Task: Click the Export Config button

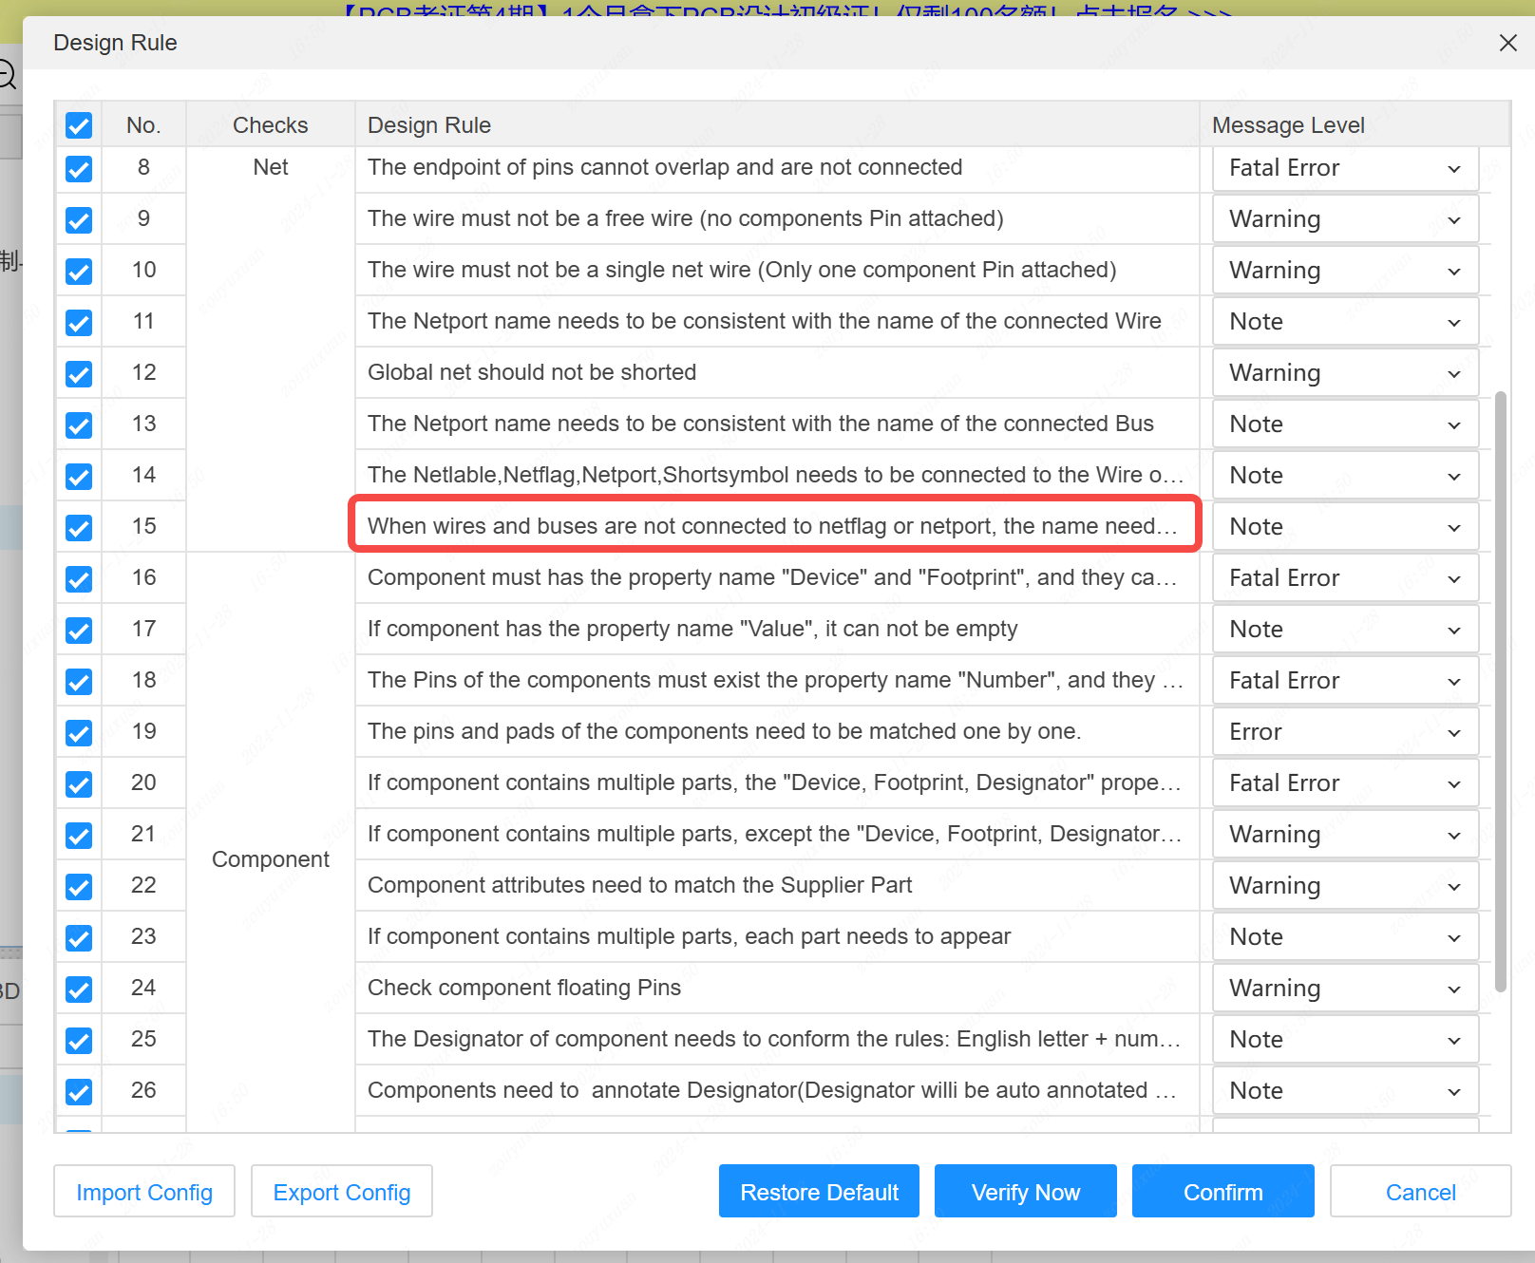Action: coord(342,1192)
